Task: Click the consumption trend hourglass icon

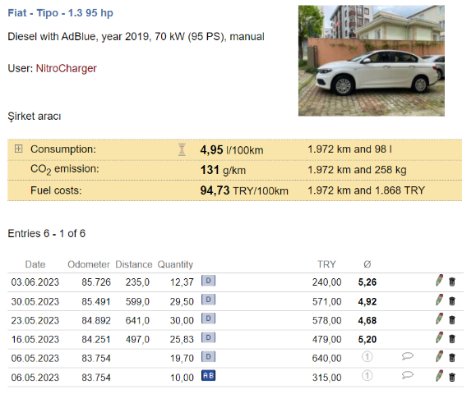Action: (x=182, y=149)
